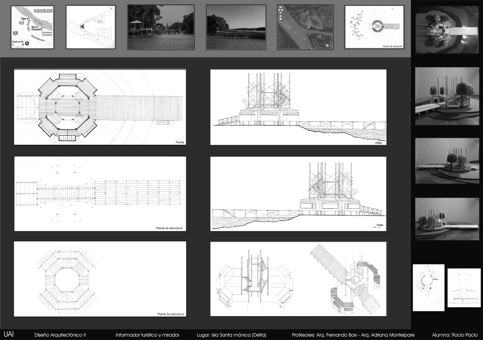Click the scale bar on the location map
This screenshot has height=340, width=483.
[17, 47]
